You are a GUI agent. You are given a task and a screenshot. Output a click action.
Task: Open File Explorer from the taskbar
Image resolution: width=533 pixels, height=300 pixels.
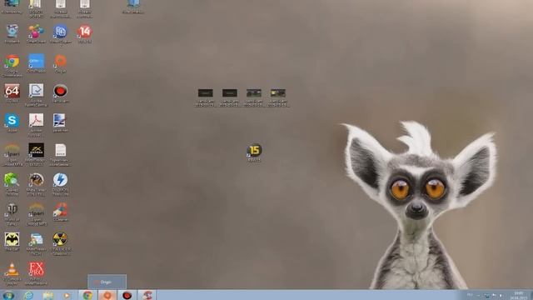pos(48,295)
